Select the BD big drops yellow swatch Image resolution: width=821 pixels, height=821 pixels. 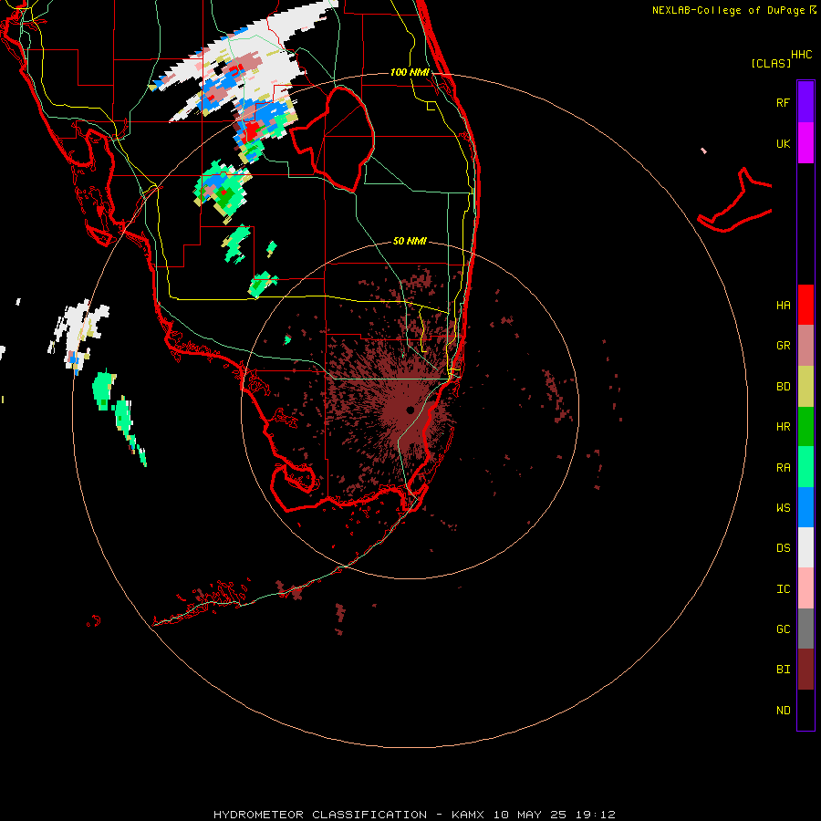click(805, 387)
